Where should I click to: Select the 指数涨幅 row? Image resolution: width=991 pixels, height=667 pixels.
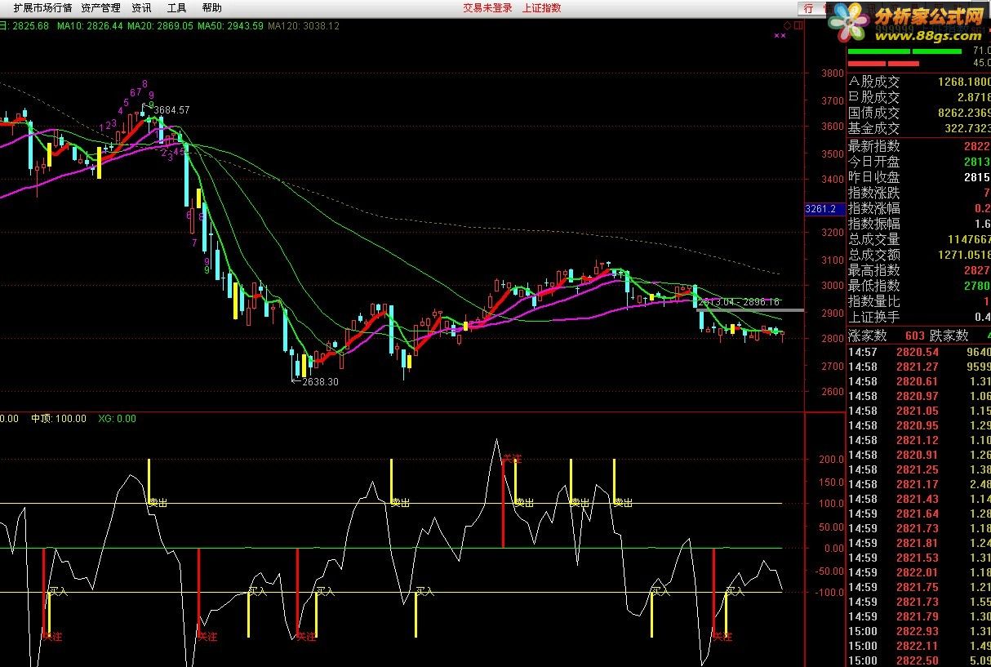tap(918, 208)
